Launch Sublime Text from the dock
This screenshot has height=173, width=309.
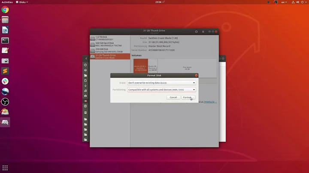tap(5, 71)
